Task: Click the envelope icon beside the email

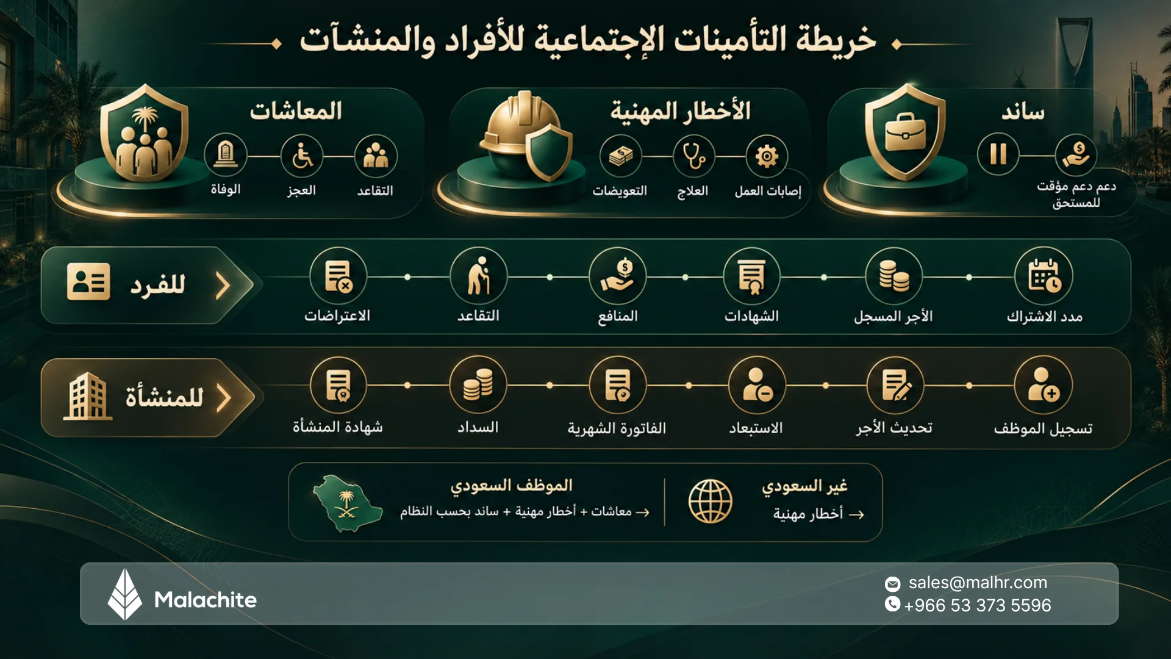Action: click(892, 584)
